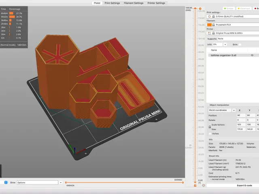Select the Advanced mode button
This screenshot has width=259, height=194.
point(244,8)
